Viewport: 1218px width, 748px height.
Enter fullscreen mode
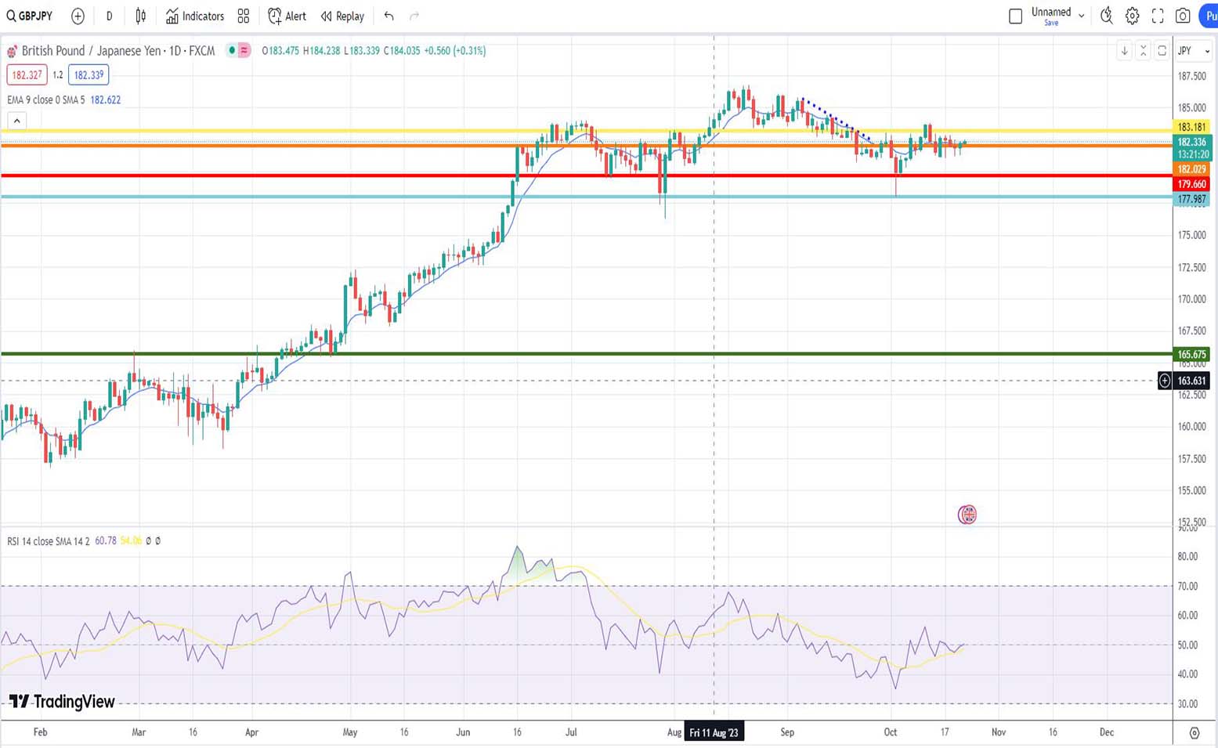tap(1157, 16)
